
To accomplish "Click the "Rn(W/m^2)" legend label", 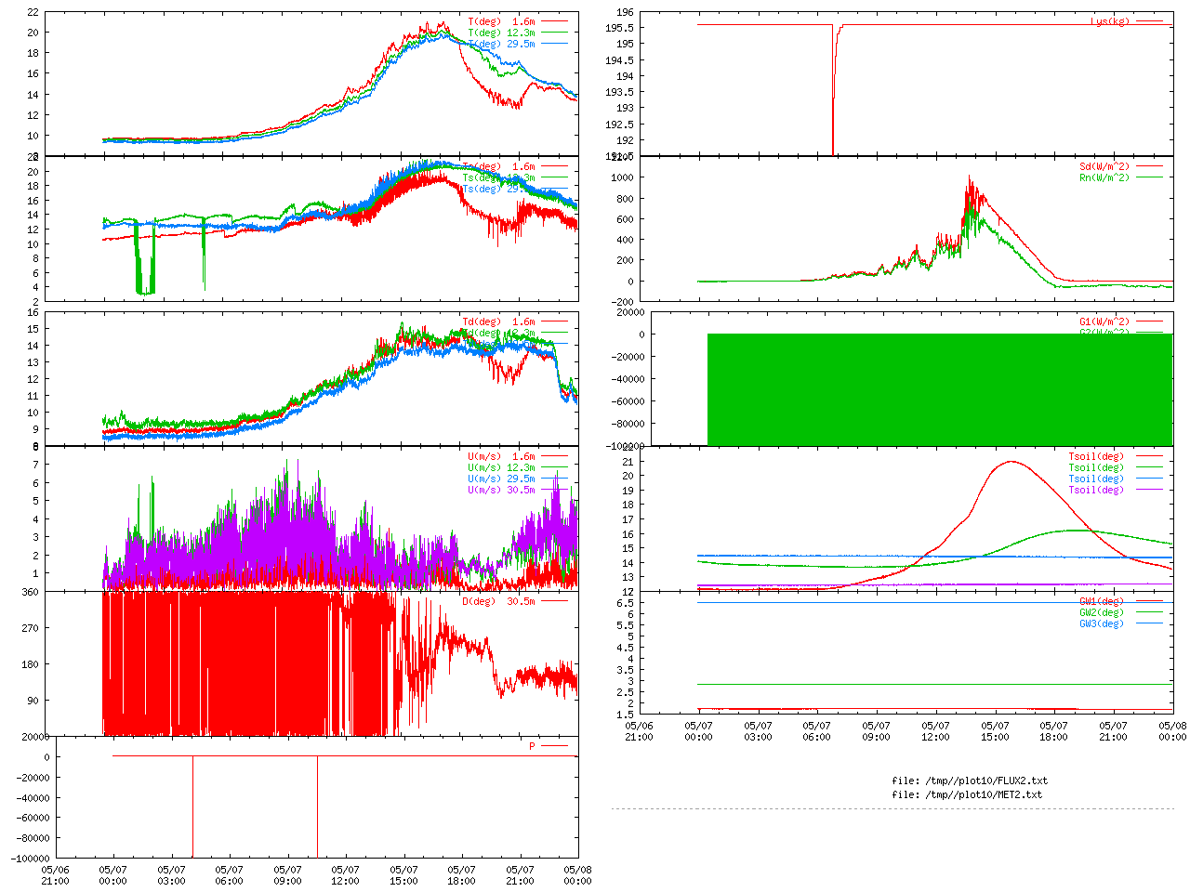I will coord(1104,178).
